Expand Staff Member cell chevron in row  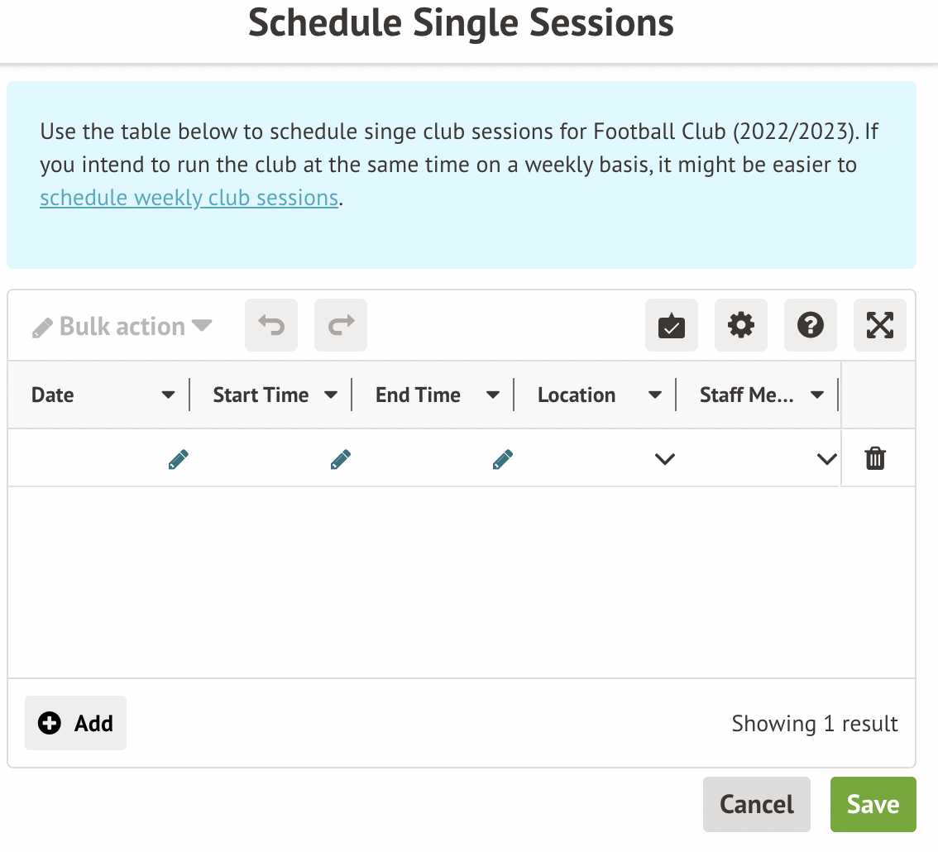coord(826,459)
